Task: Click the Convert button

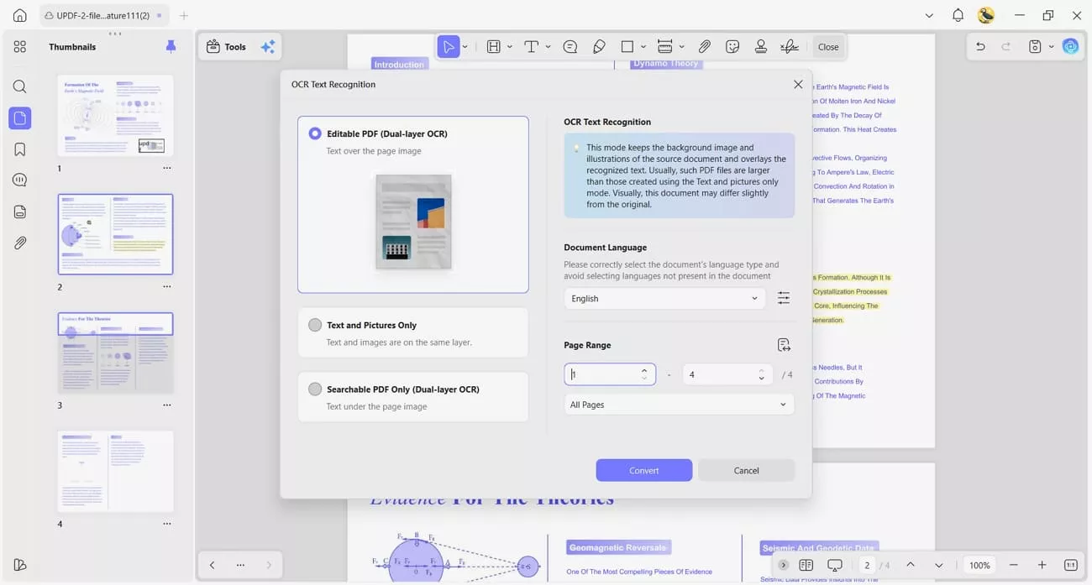Action: point(643,470)
